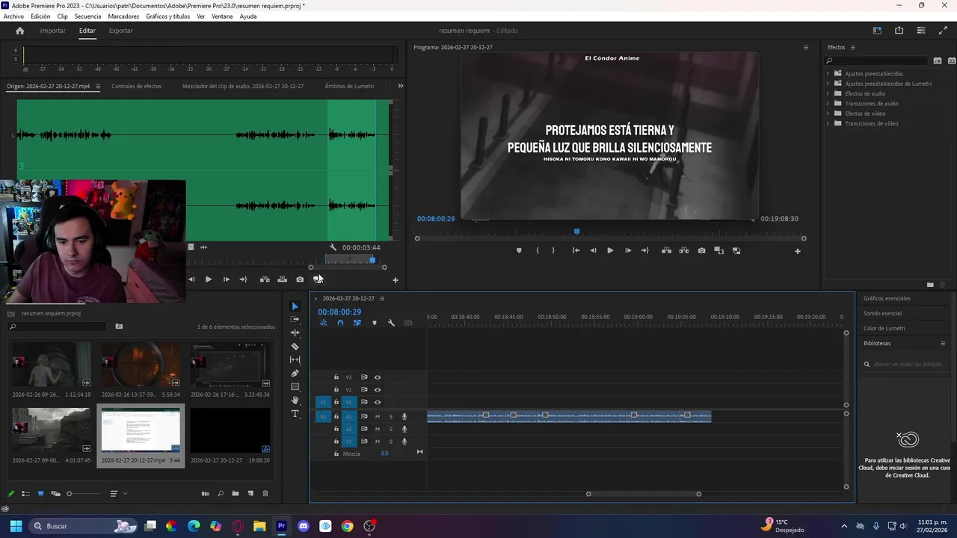Open Sonido esencial panel
Image resolution: width=957 pixels, height=538 pixels.
pos(882,313)
